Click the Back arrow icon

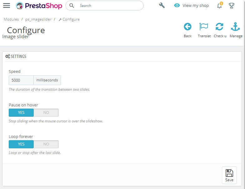point(188,27)
